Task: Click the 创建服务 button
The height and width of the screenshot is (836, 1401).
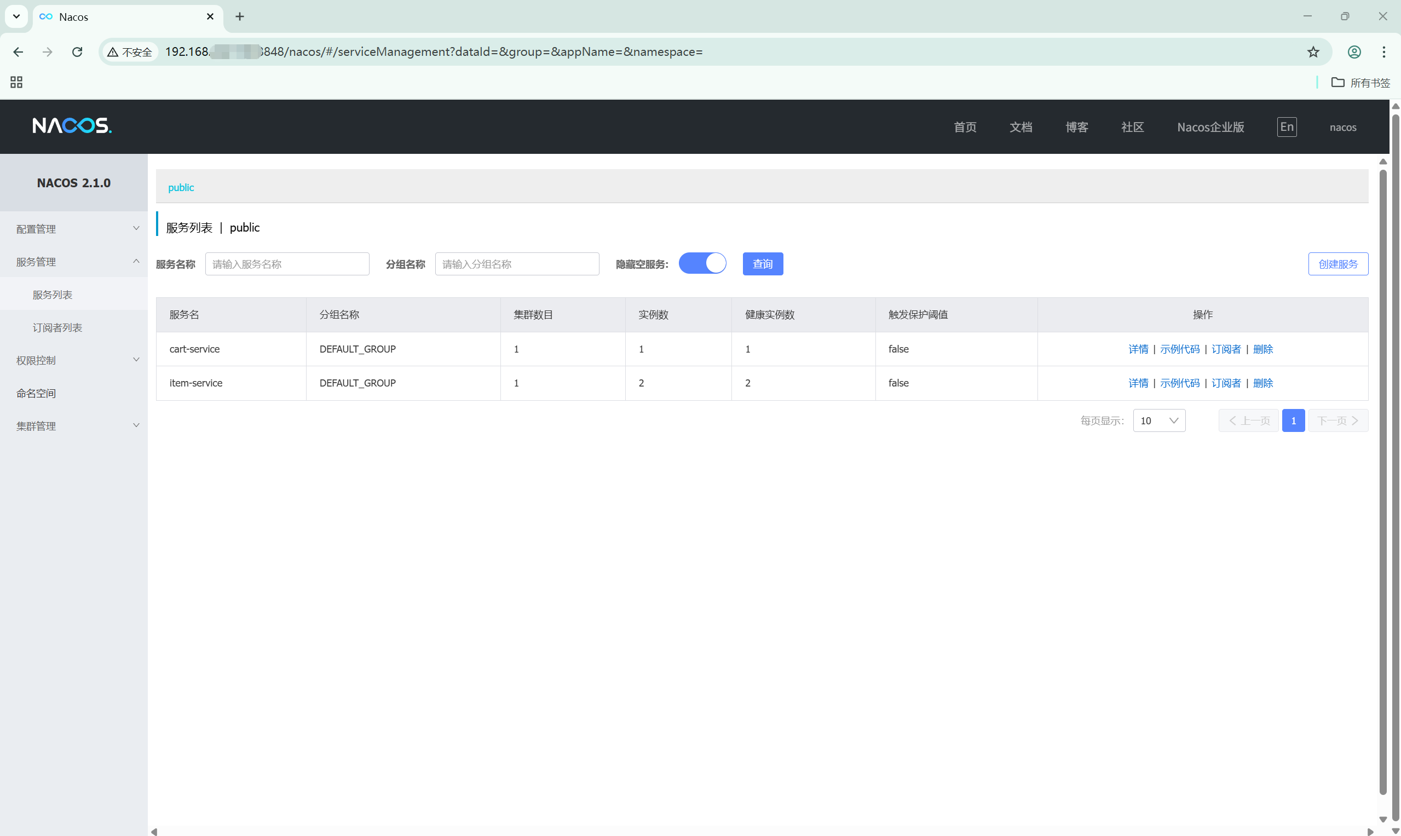Action: (1337, 264)
